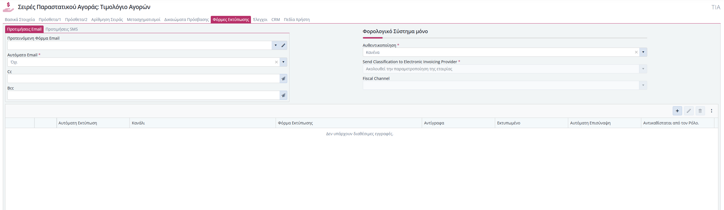The width and height of the screenshot is (724, 210).
Task: Click the Φόρμα Εκτύπωσης column header
Action: click(x=349, y=123)
